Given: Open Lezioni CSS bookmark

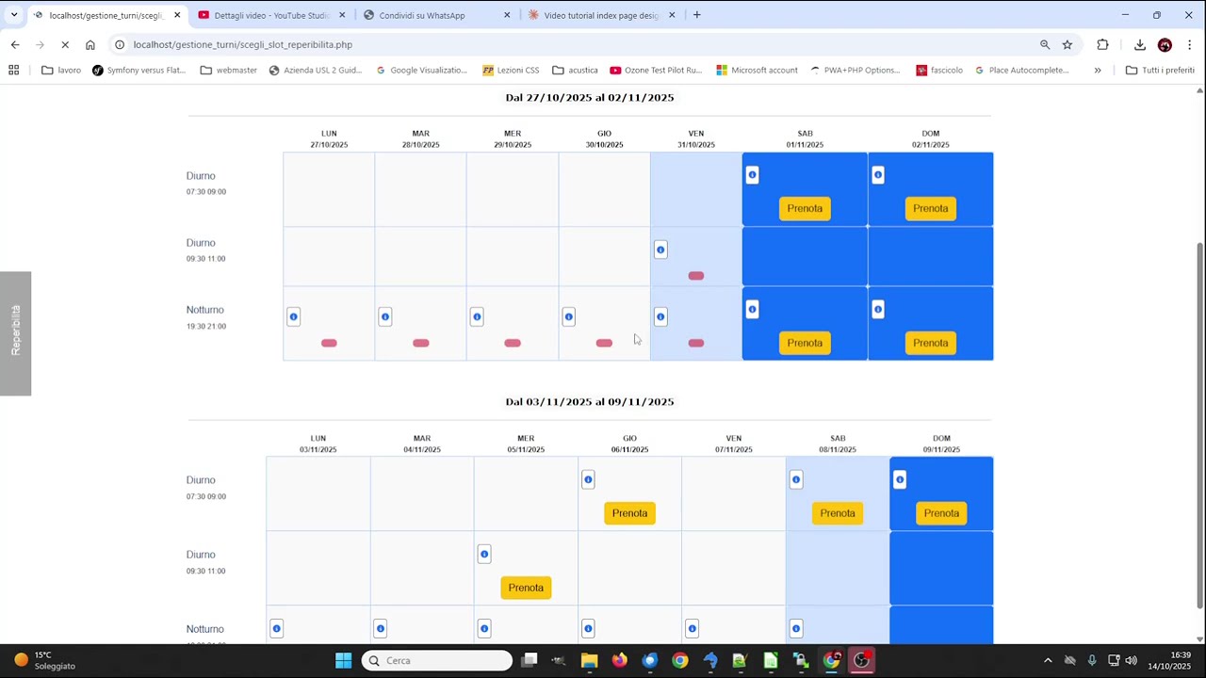Looking at the screenshot, I should [x=511, y=70].
